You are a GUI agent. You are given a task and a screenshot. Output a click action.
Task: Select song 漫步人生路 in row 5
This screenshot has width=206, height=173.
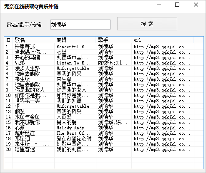pos(28,68)
